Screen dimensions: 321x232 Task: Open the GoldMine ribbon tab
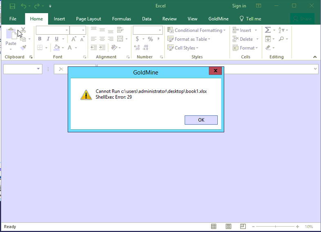[x=218, y=19]
